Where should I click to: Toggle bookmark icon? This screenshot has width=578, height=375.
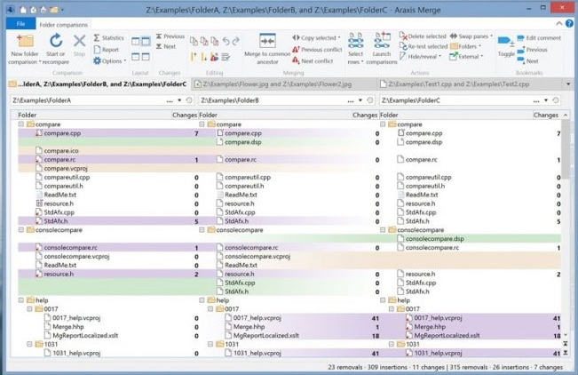(x=506, y=42)
